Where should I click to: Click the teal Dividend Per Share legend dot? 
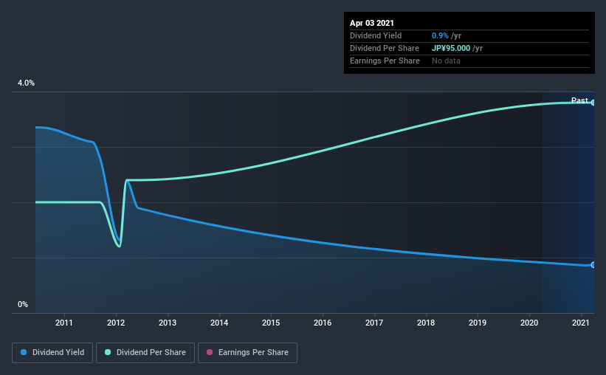108,352
